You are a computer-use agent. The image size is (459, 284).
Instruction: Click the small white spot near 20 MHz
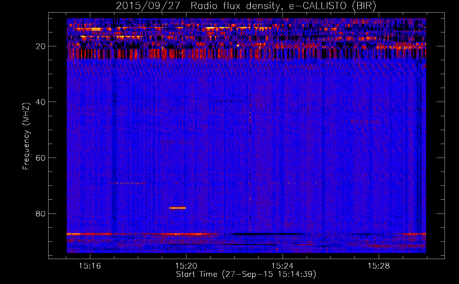click(238, 45)
